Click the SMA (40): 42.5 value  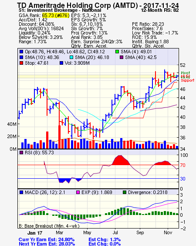(141, 57)
